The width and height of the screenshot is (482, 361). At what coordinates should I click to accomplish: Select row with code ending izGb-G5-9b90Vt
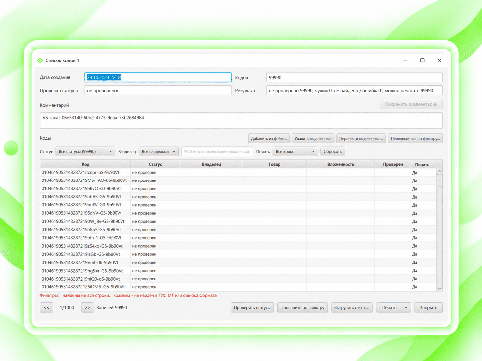point(238,254)
